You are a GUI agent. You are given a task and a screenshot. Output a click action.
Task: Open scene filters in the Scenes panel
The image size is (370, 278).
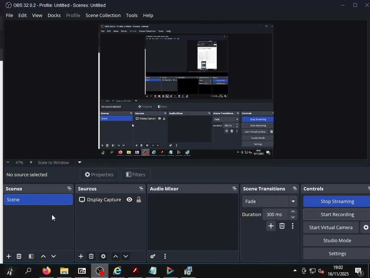coord(31,256)
